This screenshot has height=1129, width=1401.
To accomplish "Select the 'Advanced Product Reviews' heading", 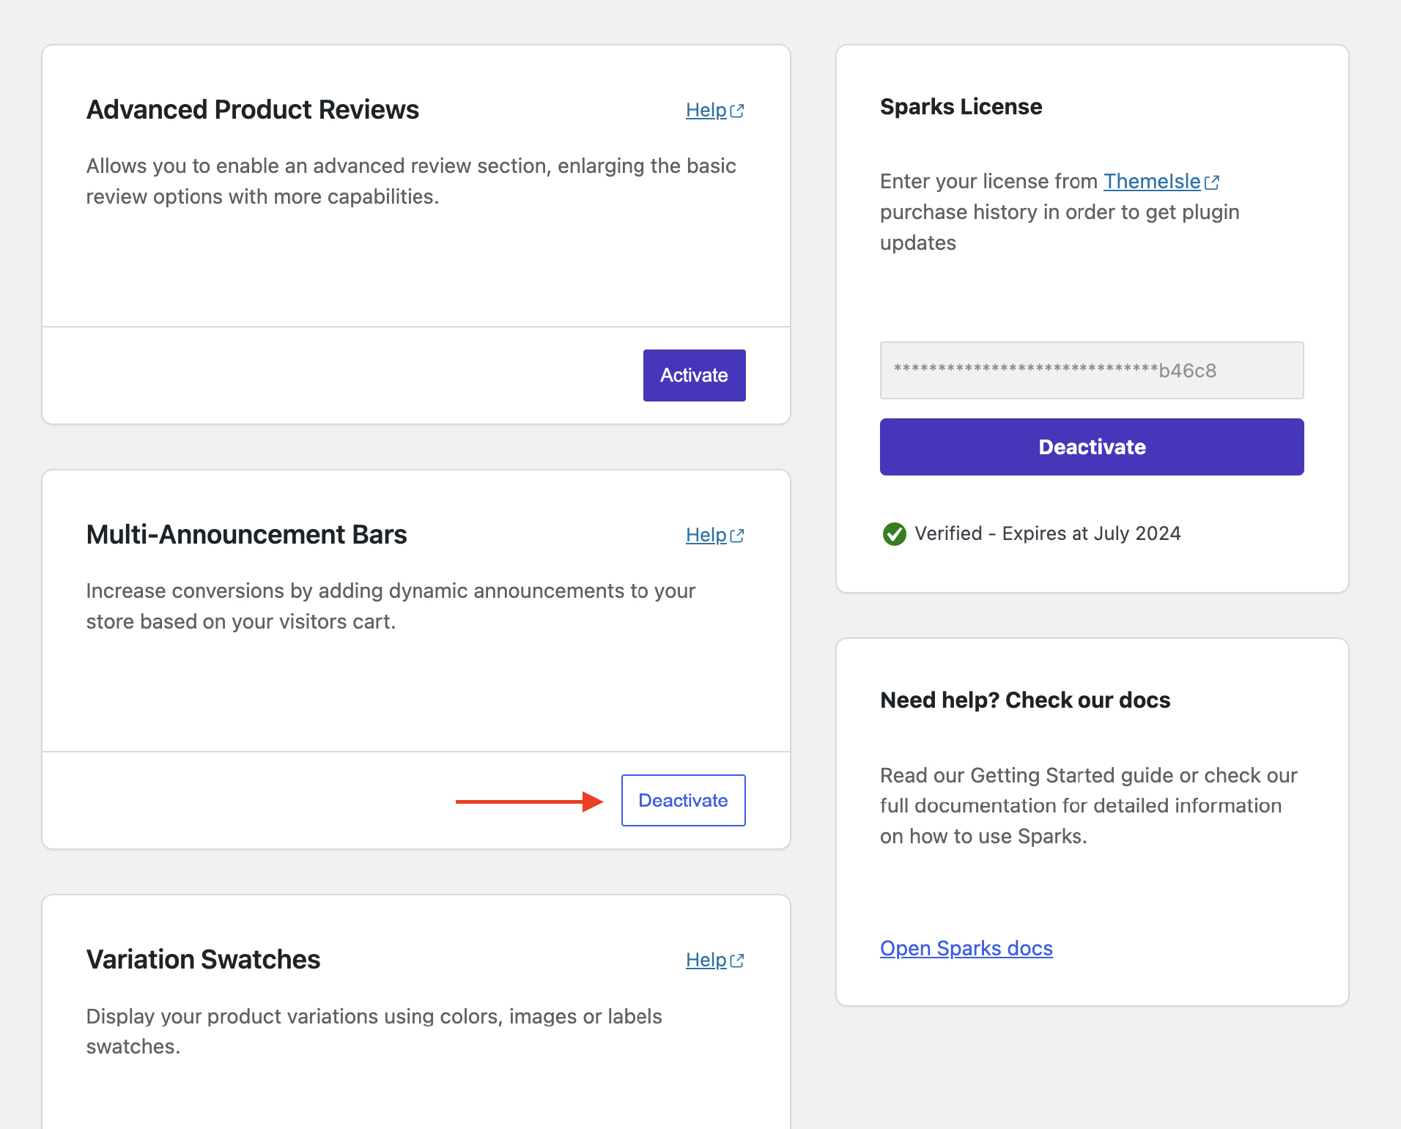I will click(253, 110).
